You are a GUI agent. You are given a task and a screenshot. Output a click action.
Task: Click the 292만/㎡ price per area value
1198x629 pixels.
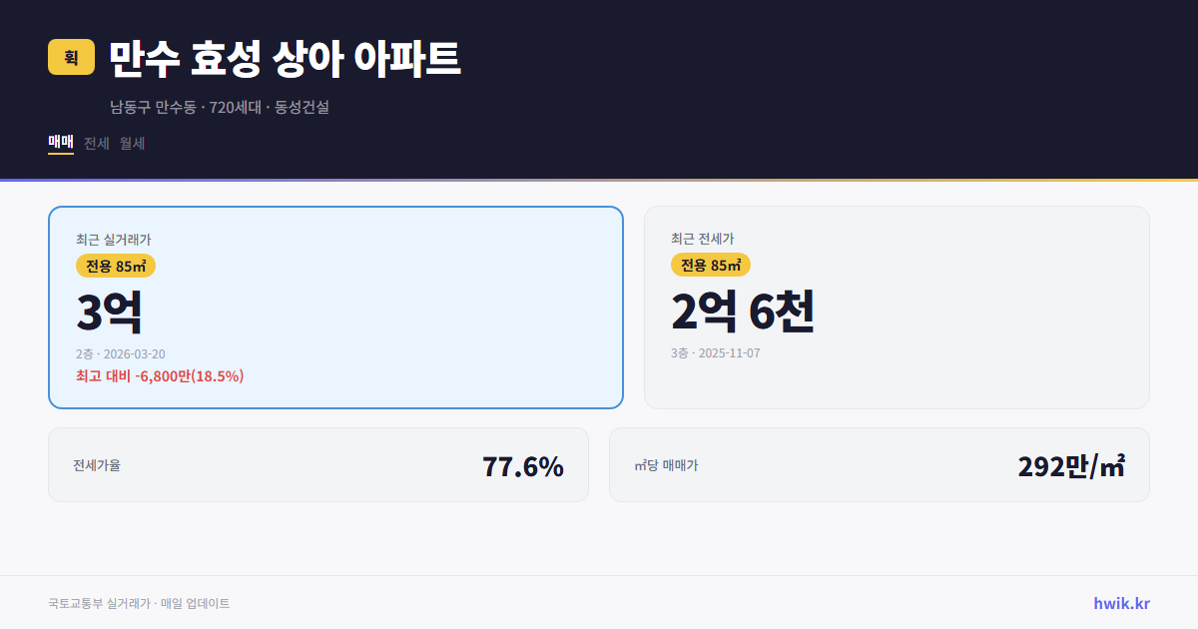pyautogui.click(x=1069, y=464)
